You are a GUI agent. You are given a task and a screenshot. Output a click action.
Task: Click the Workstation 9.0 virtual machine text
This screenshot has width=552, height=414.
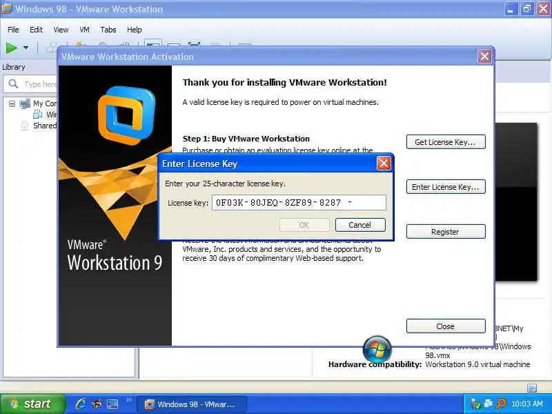click(477, 364)
